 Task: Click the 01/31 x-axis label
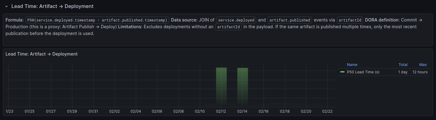tap(93, 111)
